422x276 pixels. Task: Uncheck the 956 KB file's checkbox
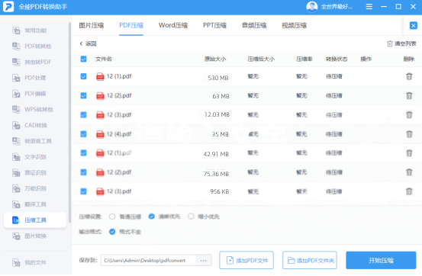(x=83, y=191)
